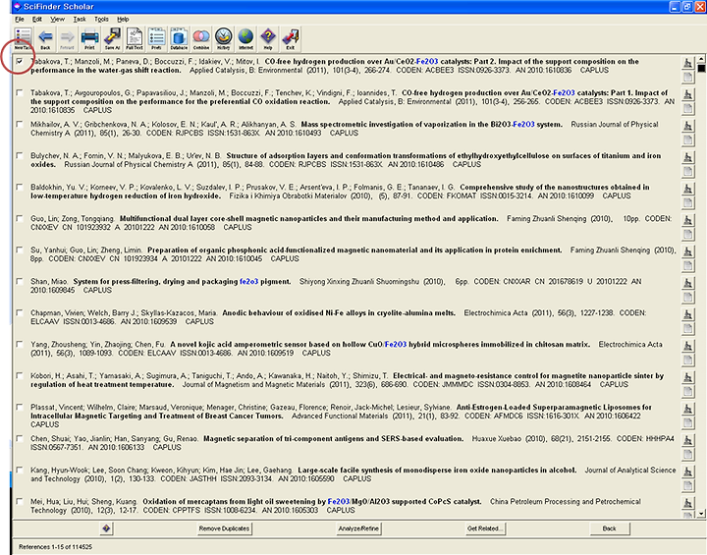Select Guo Lin multifunctional nanoparticles patent checkbox

[20, 218]
